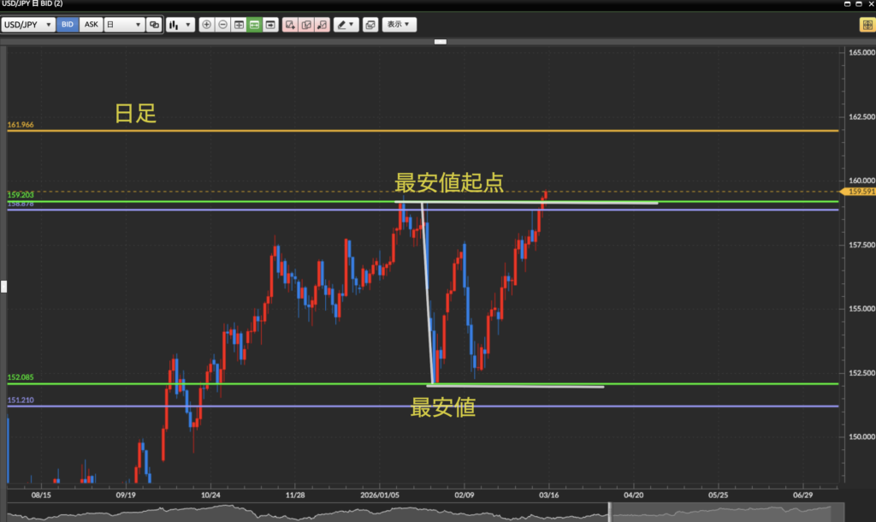
Task: Toggle the green highlighted fit-width button
Action: (254, 25)
